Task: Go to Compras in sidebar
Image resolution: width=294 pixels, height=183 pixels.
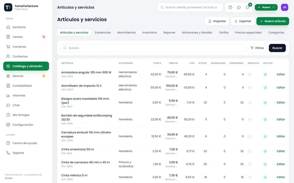Action: coord(26,47)
